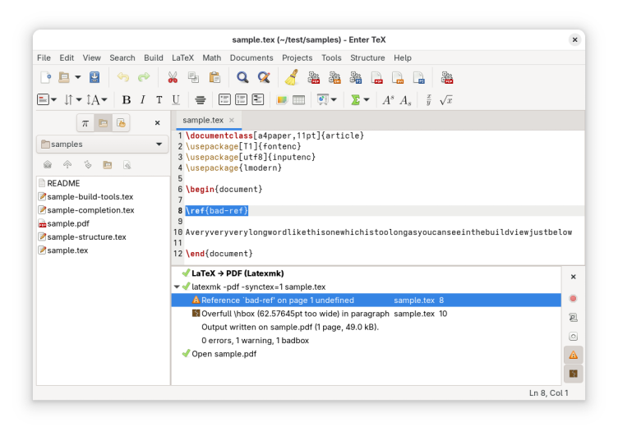
Task: Click the stop build red circle icon
Action: coord(573,298)
